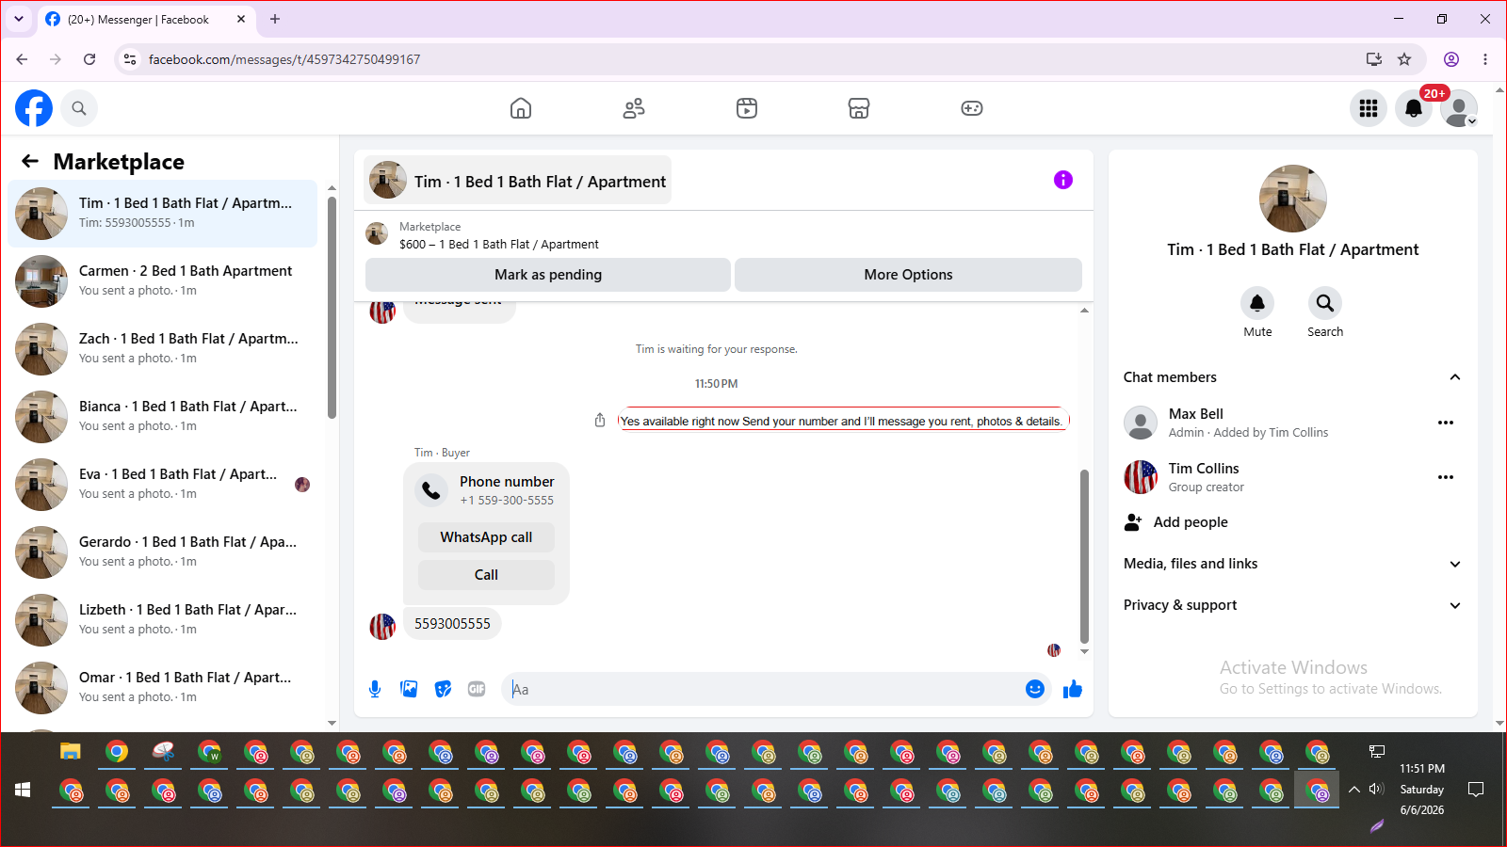Click the back arrow beside Marketplace
1507x847 pixels.
[x=30, y=161]
